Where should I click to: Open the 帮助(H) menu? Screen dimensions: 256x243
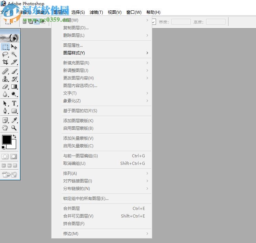pos(153,12)
